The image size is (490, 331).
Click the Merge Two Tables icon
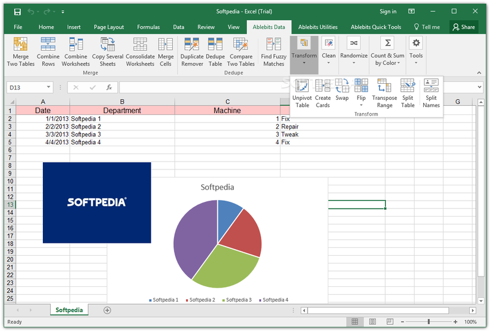[x=21, y=51]
